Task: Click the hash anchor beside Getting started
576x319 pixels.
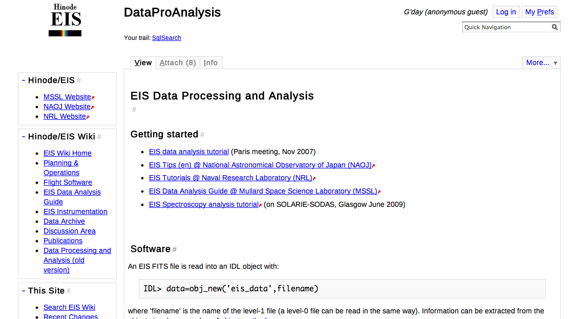Action: pyautogui.click(x=202, y=135)
